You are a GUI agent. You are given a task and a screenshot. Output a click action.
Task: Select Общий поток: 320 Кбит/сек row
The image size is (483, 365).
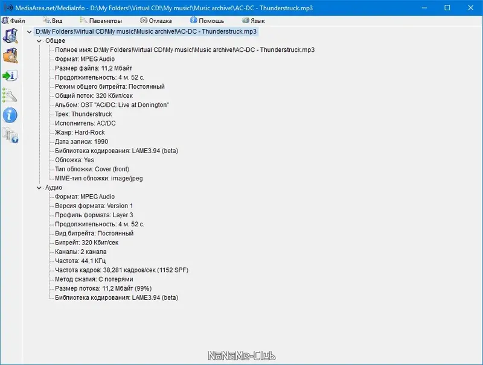(x=94, y=96)
